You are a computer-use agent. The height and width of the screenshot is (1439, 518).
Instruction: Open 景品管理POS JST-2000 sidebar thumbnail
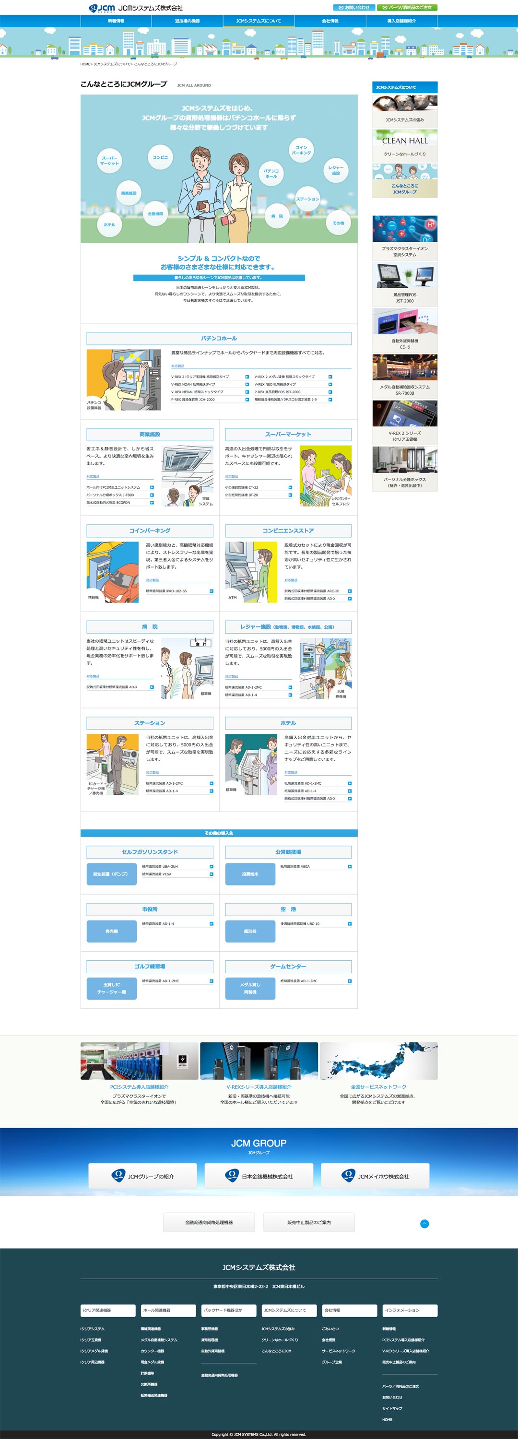click(405, 284)
